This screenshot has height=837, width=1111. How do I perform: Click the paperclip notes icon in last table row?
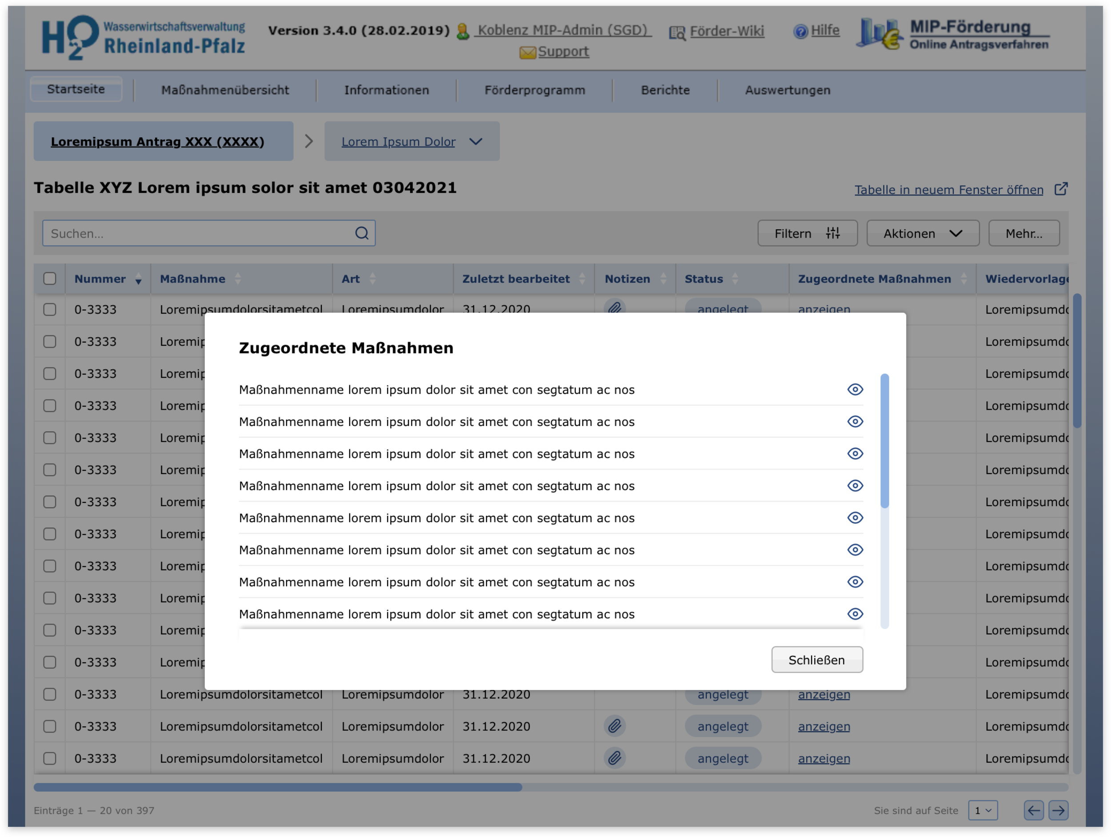tap(614, 757)
